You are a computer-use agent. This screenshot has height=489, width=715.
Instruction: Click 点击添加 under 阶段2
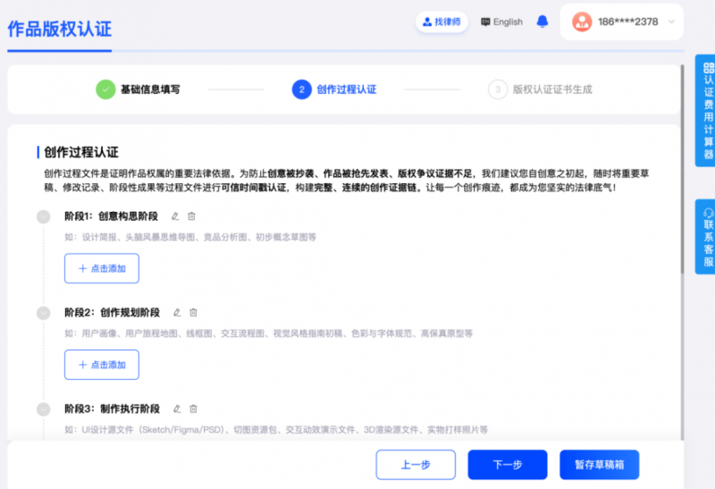pyautogui.click(x=102, y=365)
